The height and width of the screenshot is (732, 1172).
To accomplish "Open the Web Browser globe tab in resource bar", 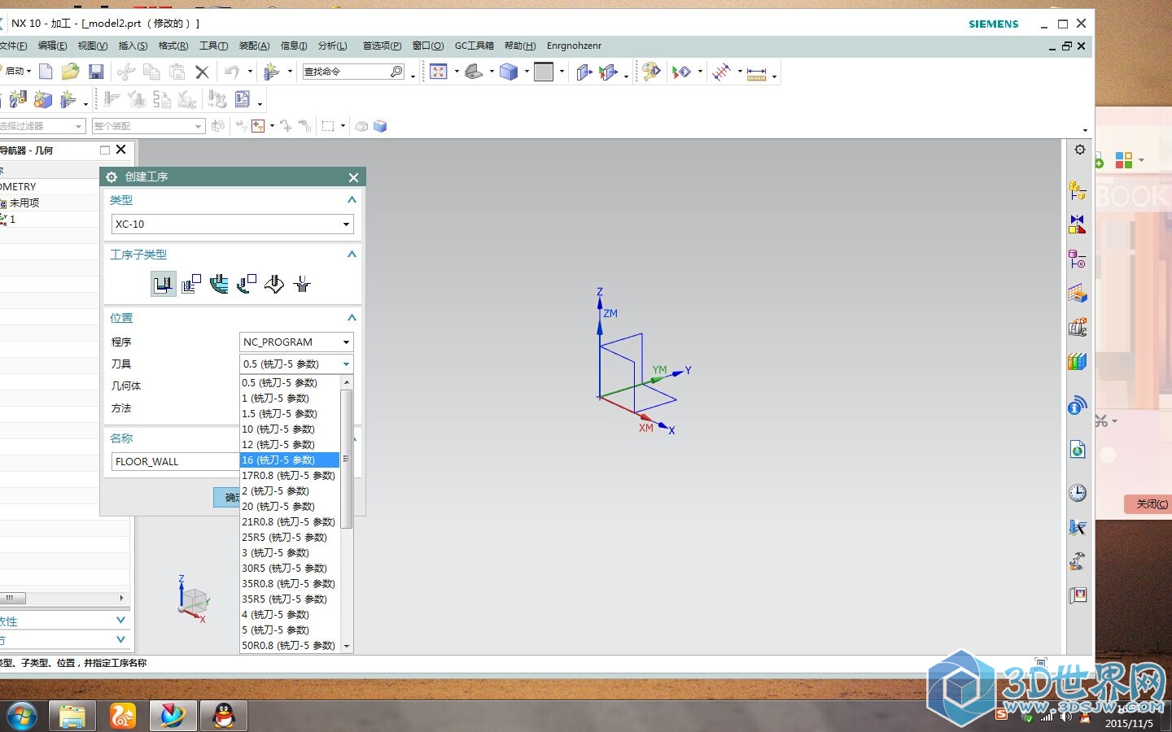I will pyautogui.click(x=1078, y=449).
